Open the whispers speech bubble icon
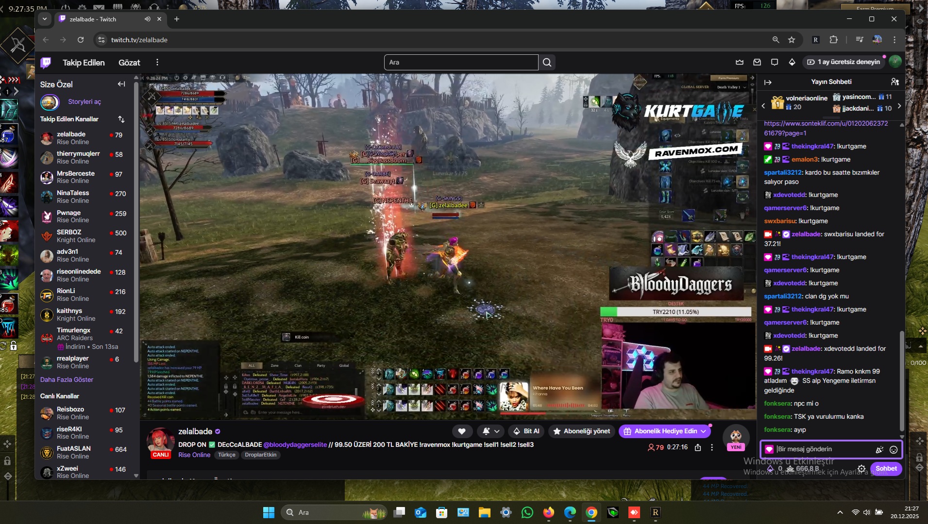This screenshot has height=524, width=928. [x=775, y=62]
